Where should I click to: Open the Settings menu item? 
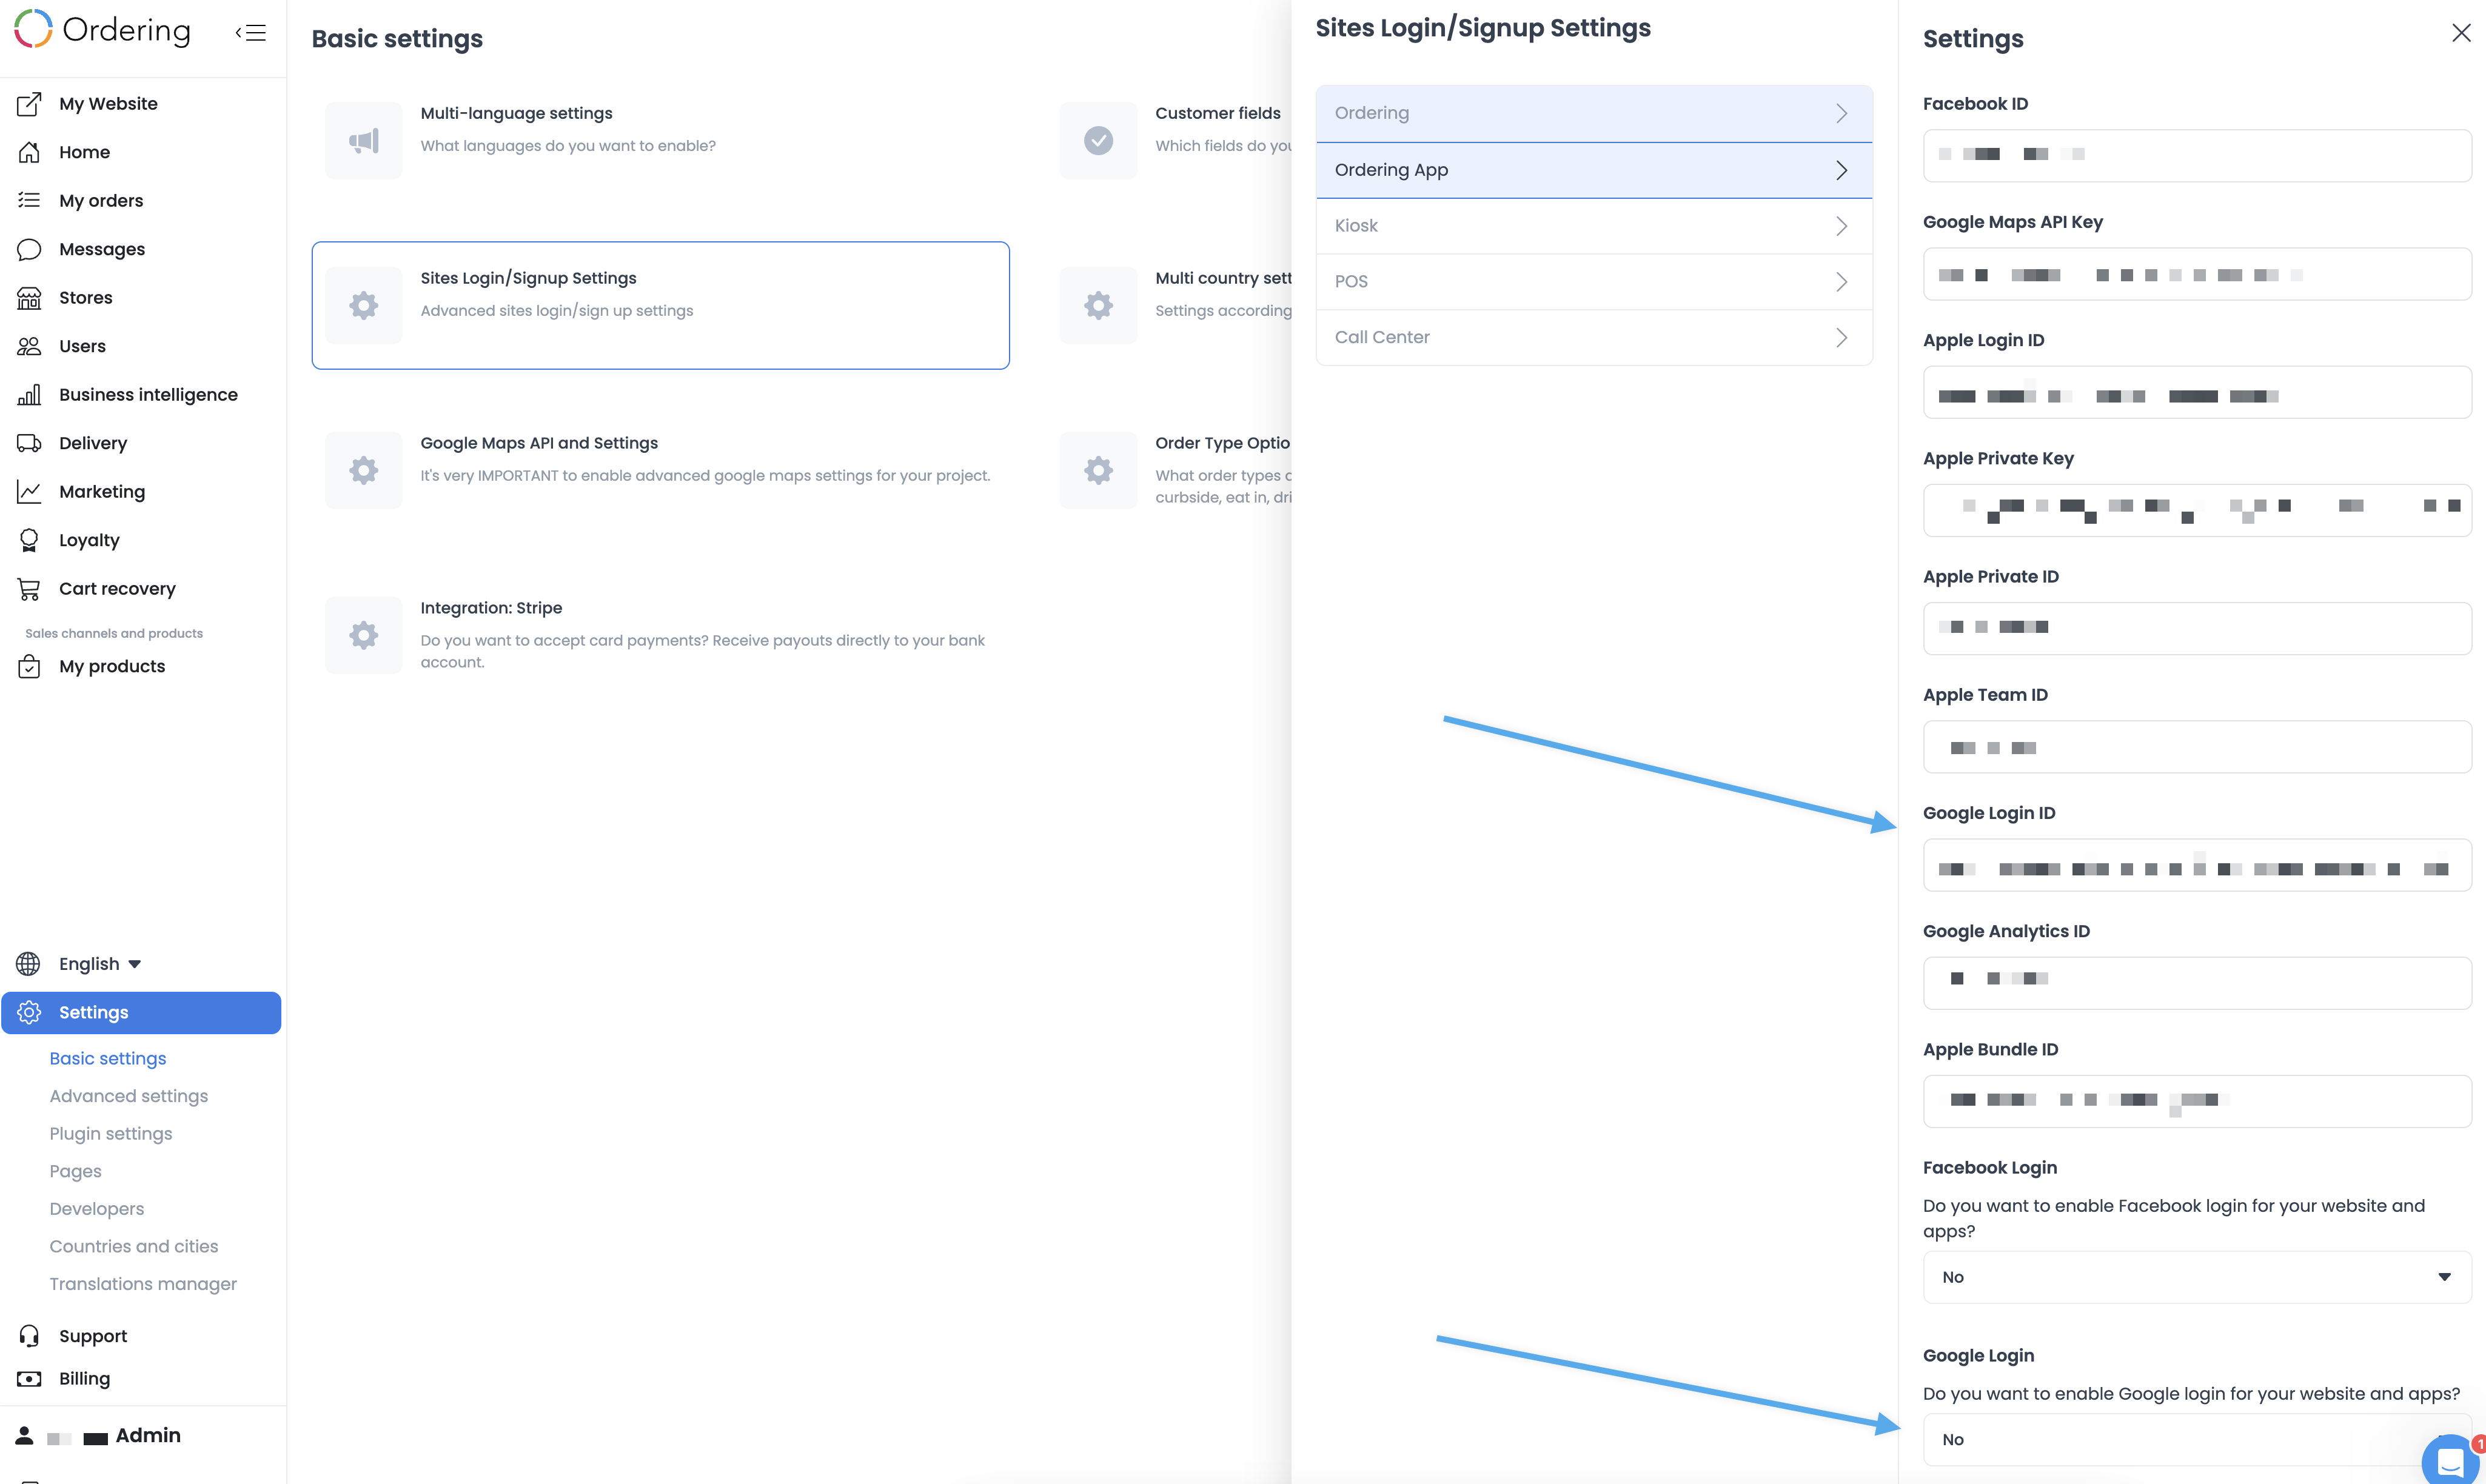coord(141,1012)
